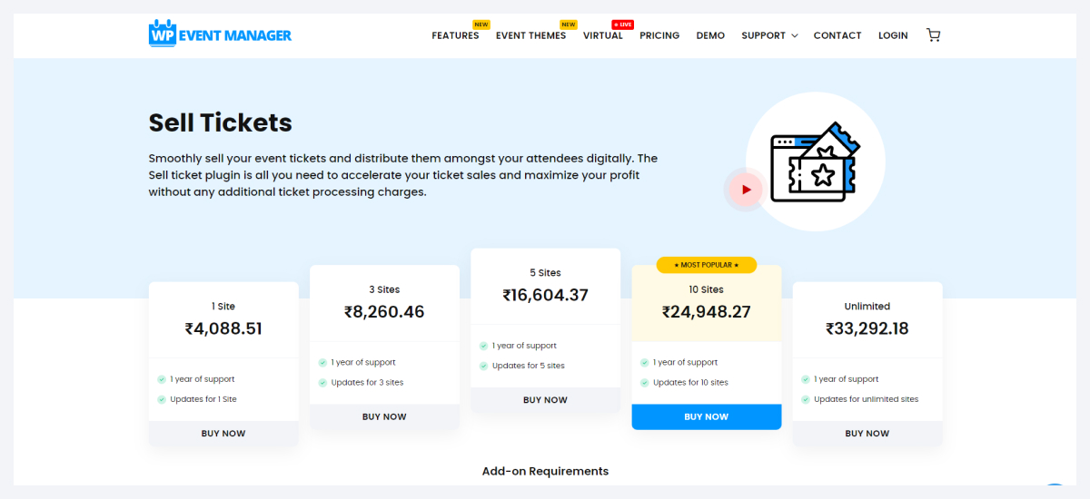
Task: Open the Features menu item
Action: click(x=455, y=35)
